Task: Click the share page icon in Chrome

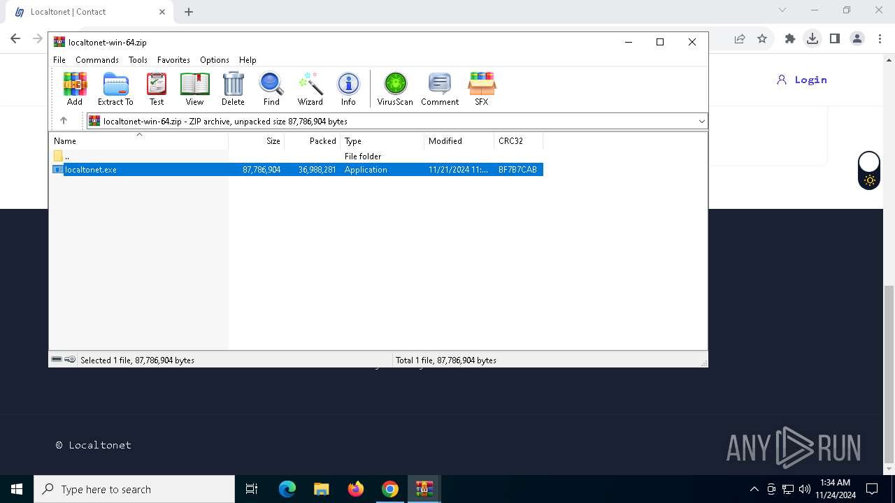Action: coord(740,39)
